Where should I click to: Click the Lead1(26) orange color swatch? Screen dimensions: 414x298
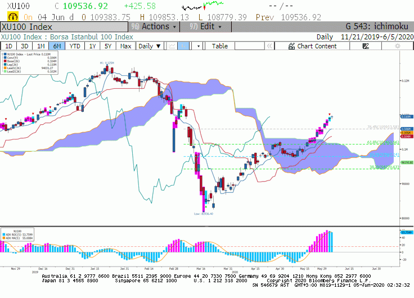5,68
